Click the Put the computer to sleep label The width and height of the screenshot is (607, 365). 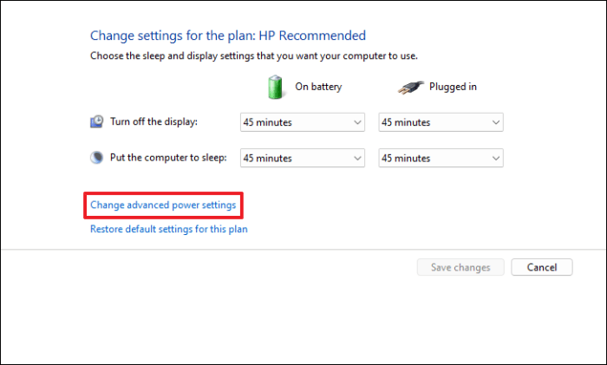pos(168,158)
